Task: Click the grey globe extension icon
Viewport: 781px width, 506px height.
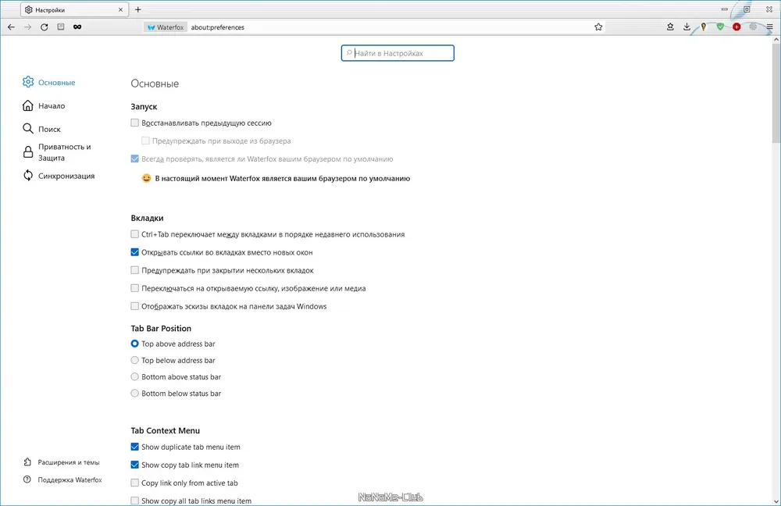Action: click(753, 27)
